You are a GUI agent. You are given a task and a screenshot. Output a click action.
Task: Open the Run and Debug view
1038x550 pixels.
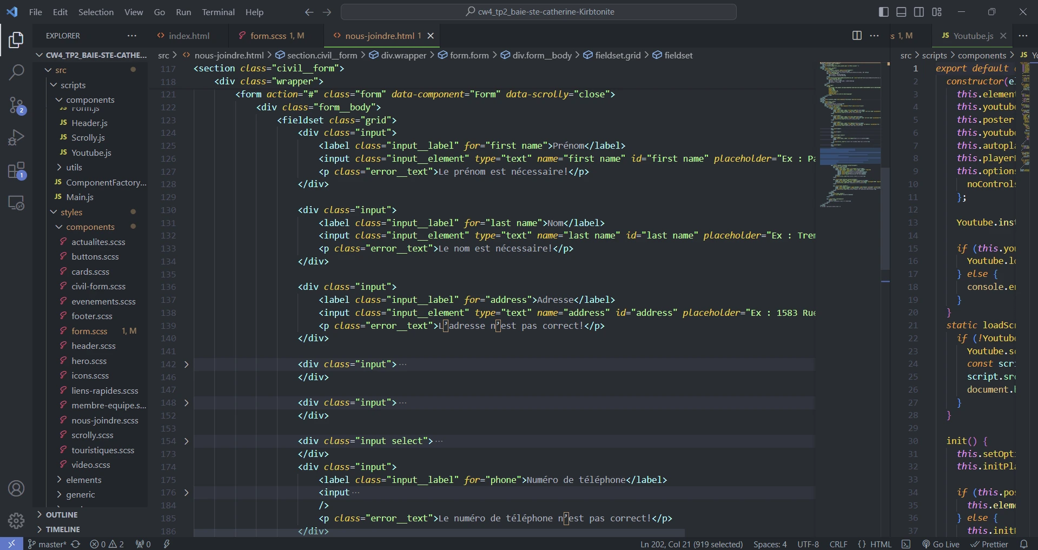click(16, 137)
